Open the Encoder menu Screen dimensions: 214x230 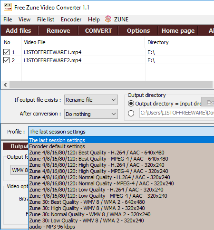(71, 19)
